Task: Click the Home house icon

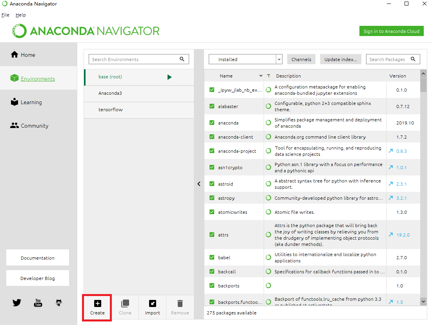Action: [x=15, y=54]
